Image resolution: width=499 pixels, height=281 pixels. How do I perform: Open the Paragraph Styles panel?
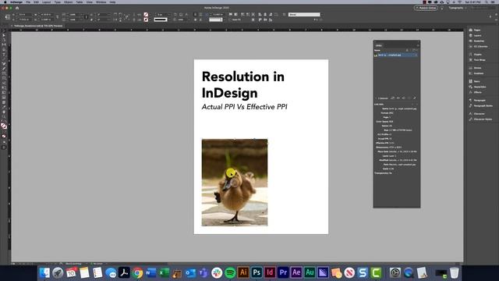pos(483,105)
